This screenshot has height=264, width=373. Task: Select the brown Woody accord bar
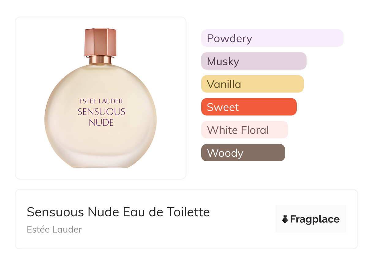pyautogui.click(x=243, y=153)
